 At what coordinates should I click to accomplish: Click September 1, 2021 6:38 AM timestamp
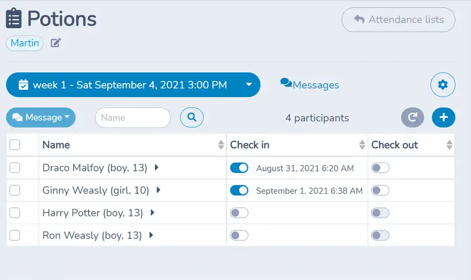click(x=309, y=191)
